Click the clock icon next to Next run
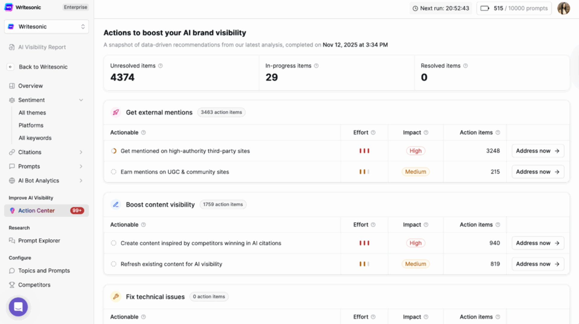This screenshot has height=324, width=579. point(415,8)
